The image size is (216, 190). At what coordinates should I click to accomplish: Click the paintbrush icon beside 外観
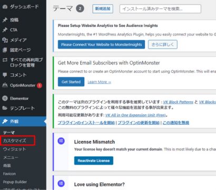(x=5, y=121)
